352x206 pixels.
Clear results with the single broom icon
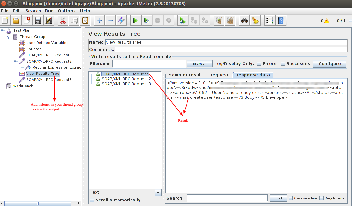coord(219,21)
